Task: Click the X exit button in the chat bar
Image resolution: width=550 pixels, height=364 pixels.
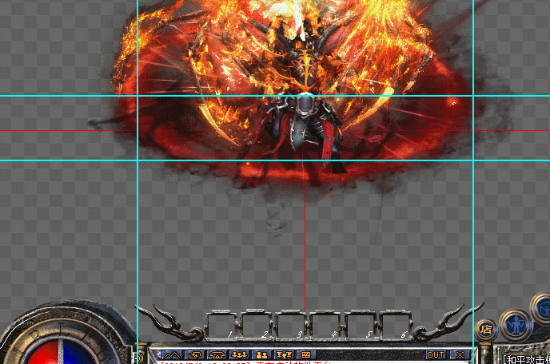Action: tap(460, 355)
